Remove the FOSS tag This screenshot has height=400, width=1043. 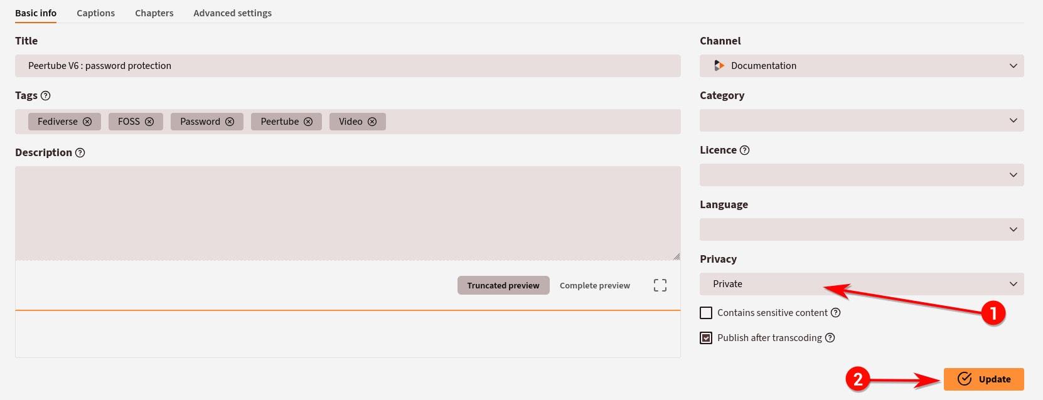149,122
